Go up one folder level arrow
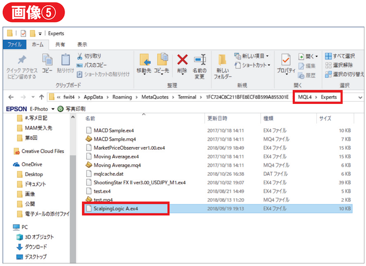This screenshot has width=366, height=266. (x=41, y=97)
